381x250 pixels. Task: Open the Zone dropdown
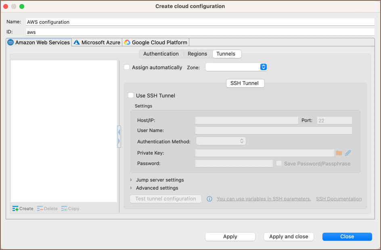point(236,67)
